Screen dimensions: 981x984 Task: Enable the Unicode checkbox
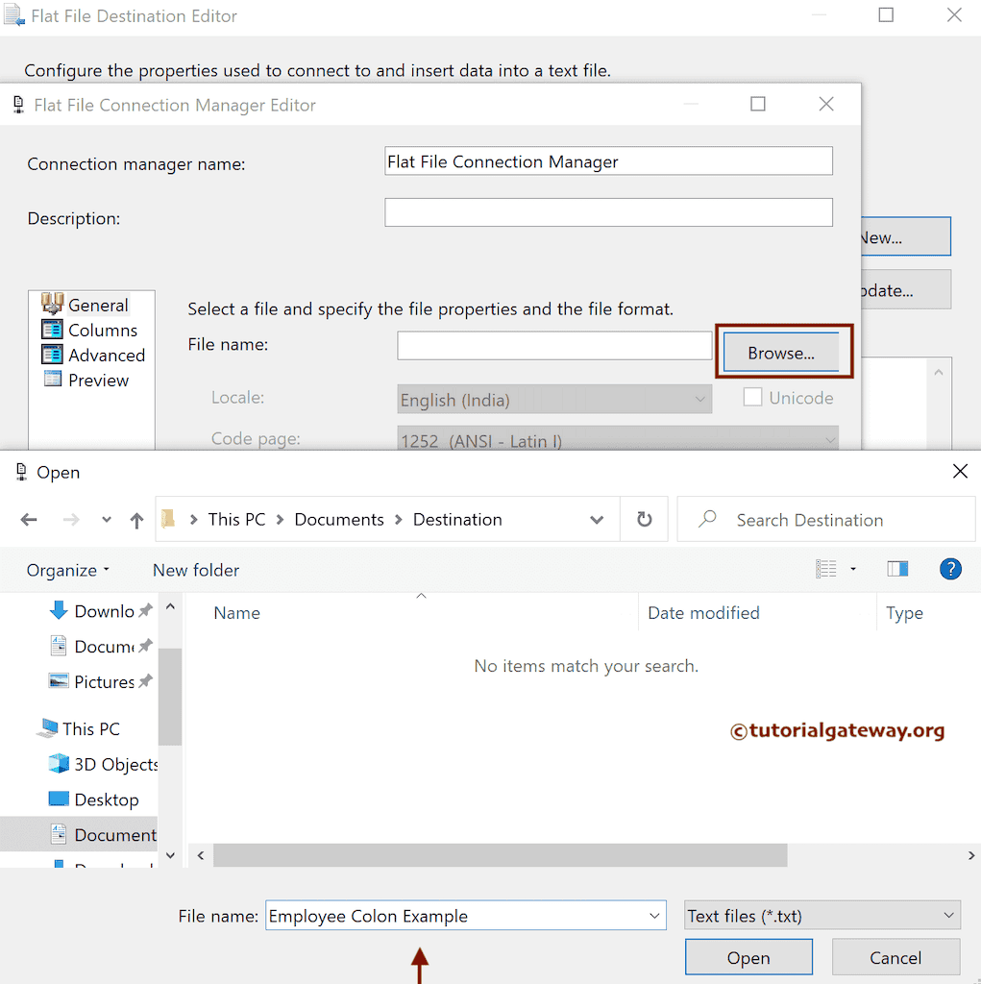[752, 397]
